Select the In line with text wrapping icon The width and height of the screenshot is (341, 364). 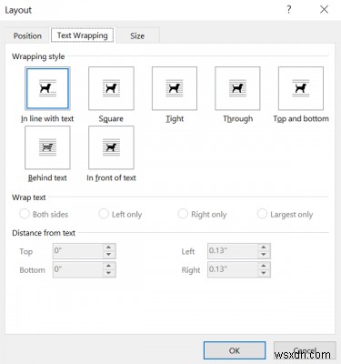point(47,88)
